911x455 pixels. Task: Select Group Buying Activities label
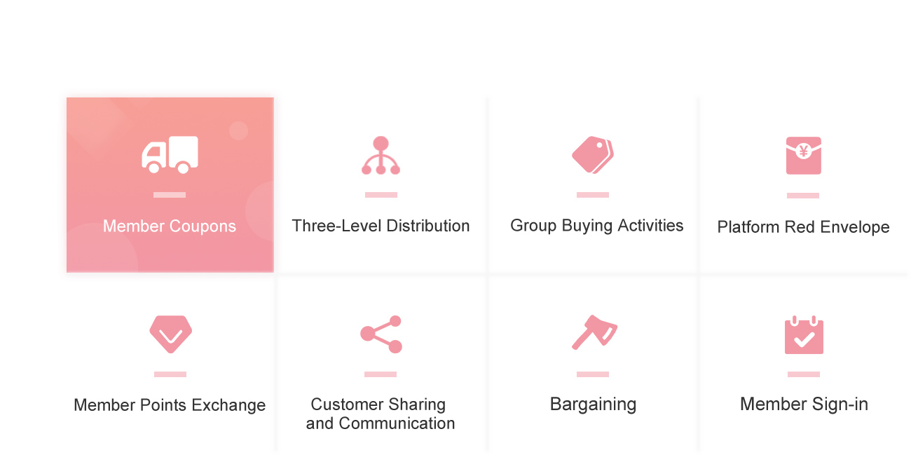(x=597, y=226)
